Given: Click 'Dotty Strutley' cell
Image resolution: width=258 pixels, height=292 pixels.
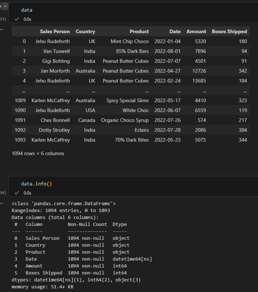Looking at the screenshot, I should pyautogui.click(x=54, y=130).
